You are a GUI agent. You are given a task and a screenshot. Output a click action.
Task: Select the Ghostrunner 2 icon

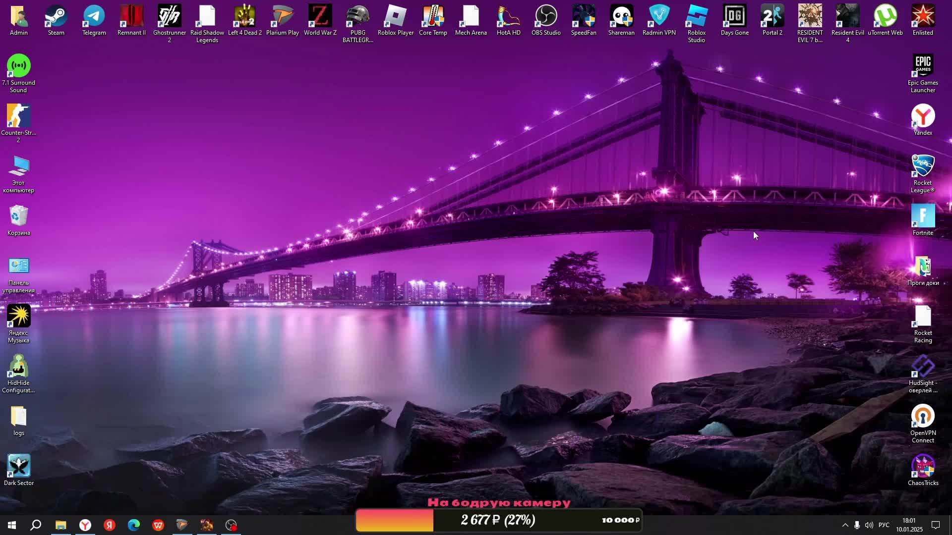tap(170, 23)
